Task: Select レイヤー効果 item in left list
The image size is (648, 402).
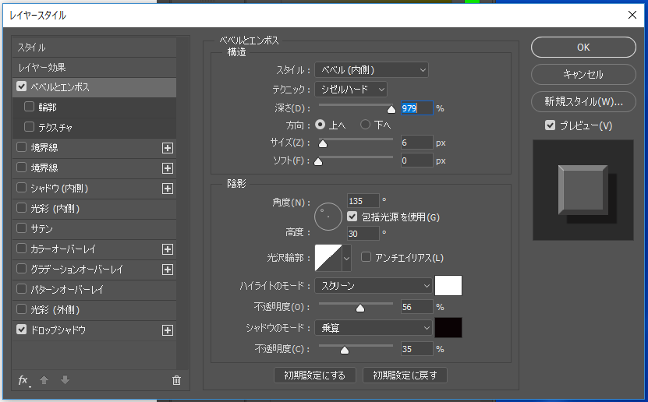Action: [x=94, y=67]
